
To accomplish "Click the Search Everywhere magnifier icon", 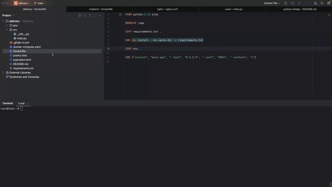I will coord(322,3).
